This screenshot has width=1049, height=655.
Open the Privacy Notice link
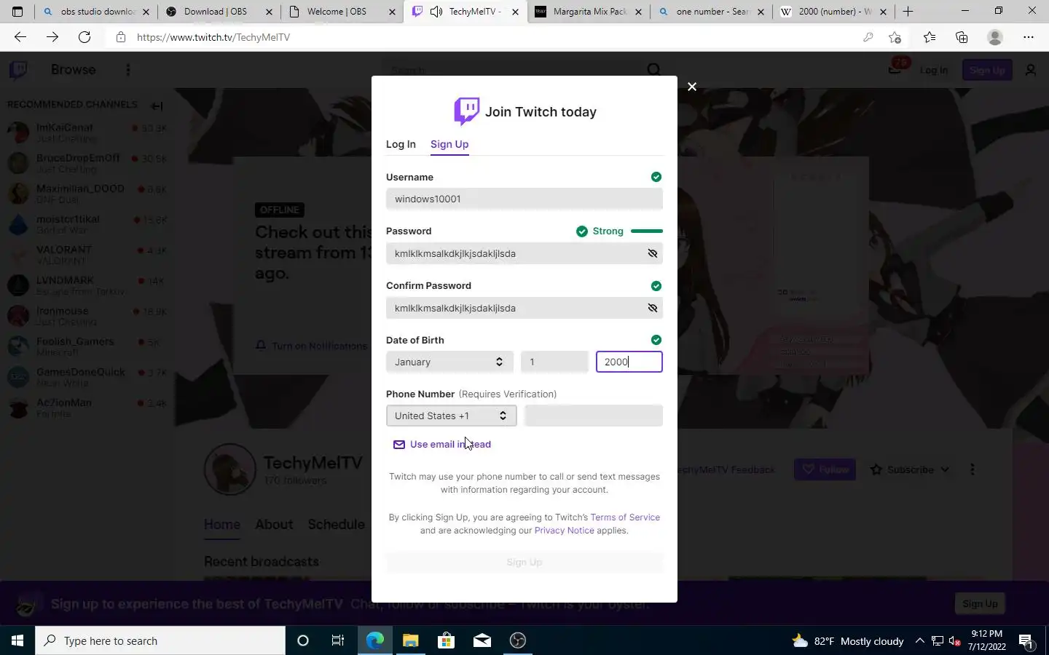565,531
